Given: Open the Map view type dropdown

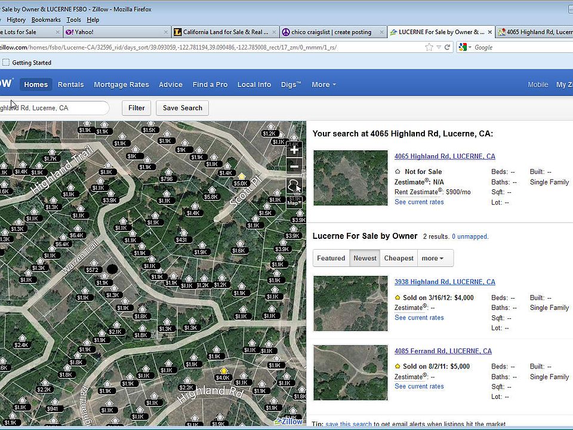Looking at the screenshot, I should (294, 203).
